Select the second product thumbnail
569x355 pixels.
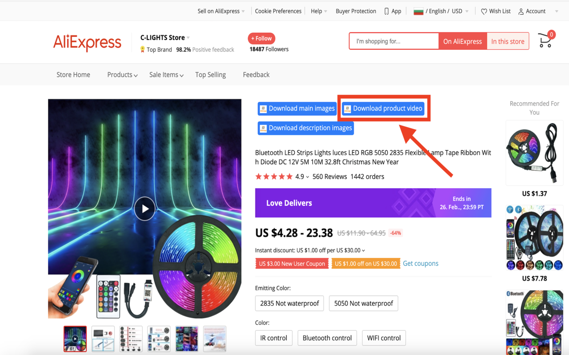(x=103, y=339)
